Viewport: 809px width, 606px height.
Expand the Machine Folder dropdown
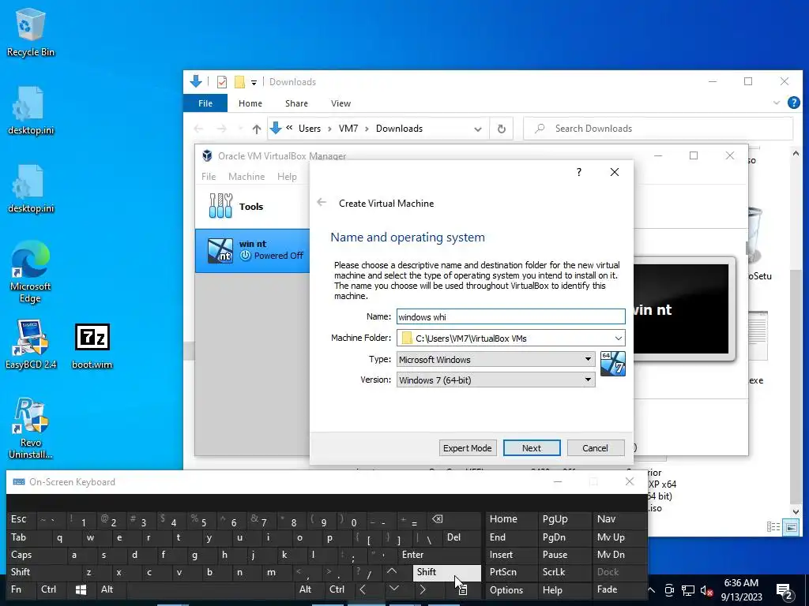(618, 338)
